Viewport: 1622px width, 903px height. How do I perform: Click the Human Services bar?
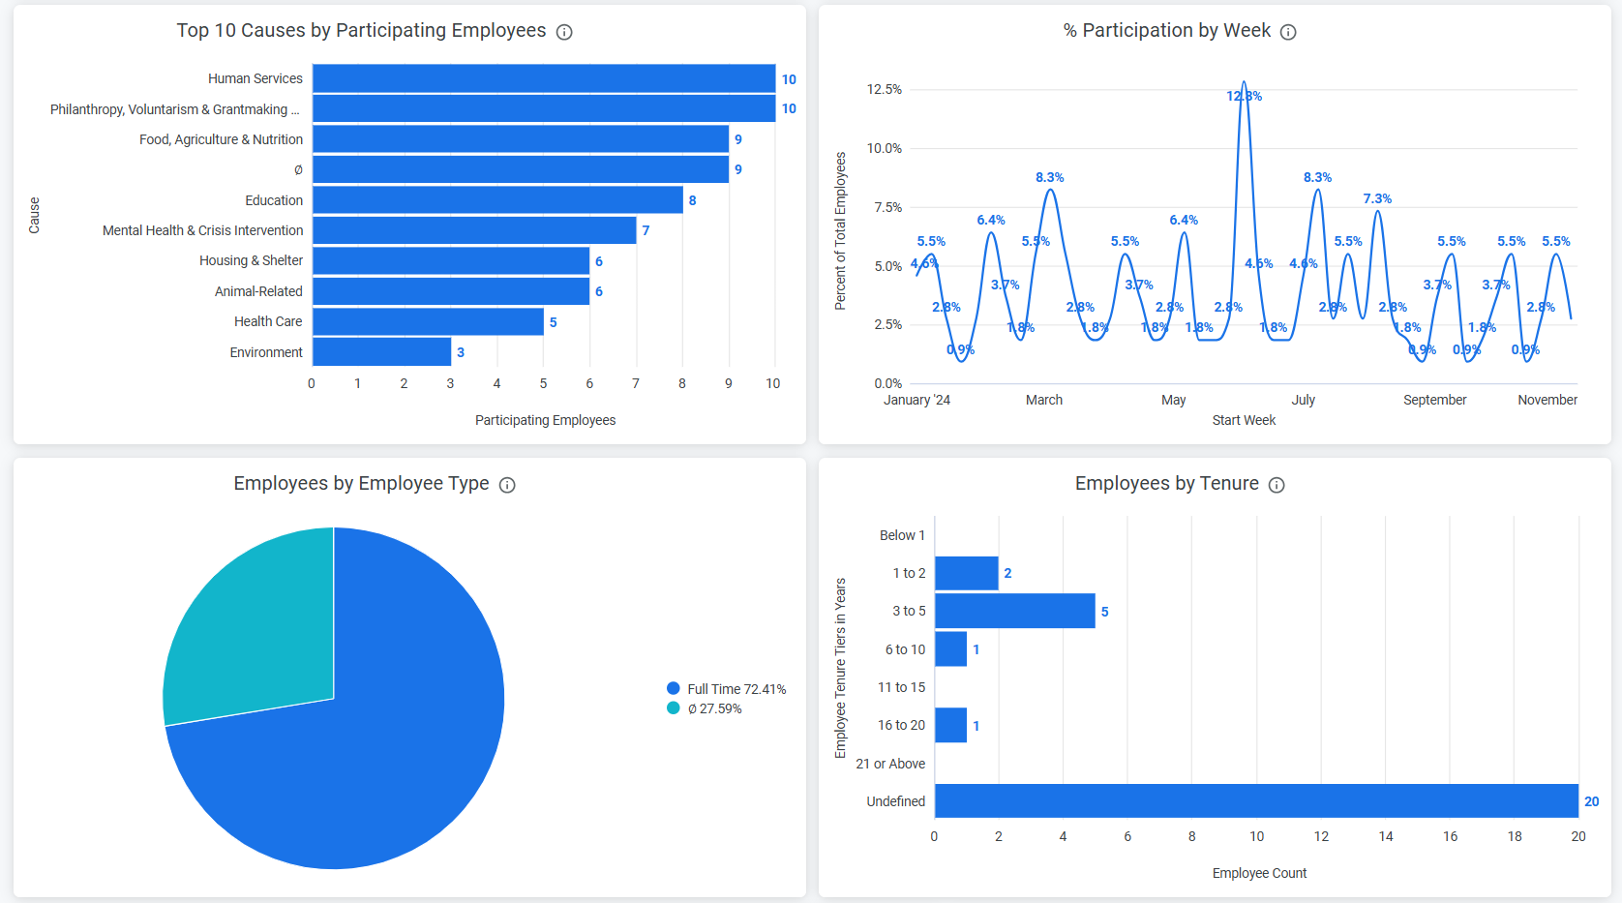pos(544,78)
